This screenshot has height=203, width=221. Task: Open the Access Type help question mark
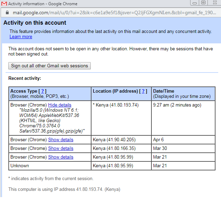(x=42, y=91)
